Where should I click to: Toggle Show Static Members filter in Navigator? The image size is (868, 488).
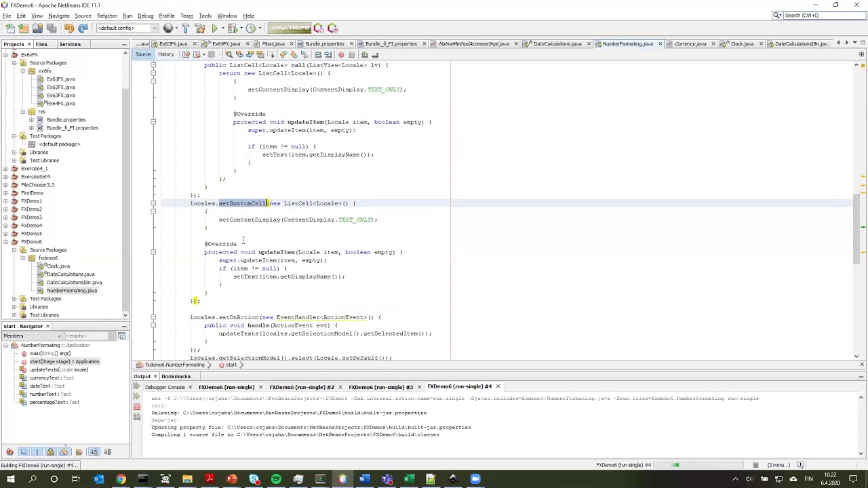pos(37,452)
